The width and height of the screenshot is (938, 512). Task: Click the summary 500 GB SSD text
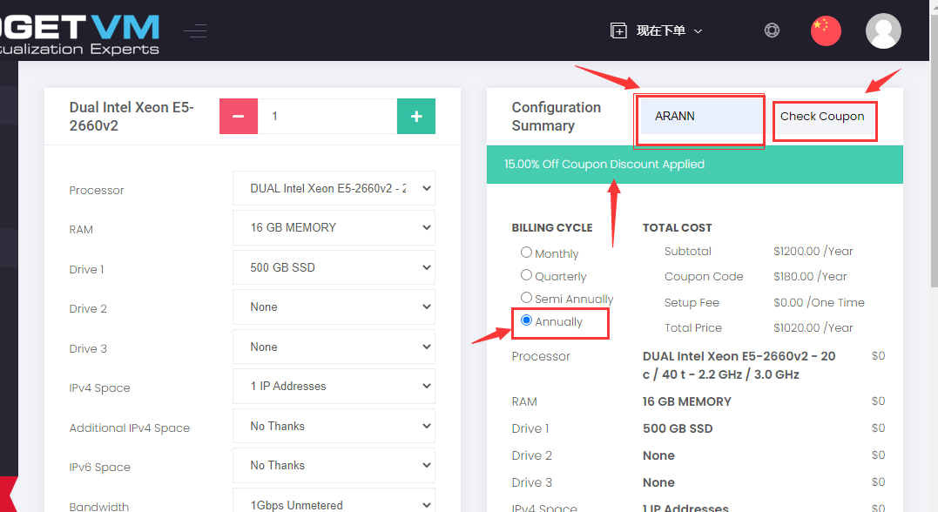click(678, 428)
